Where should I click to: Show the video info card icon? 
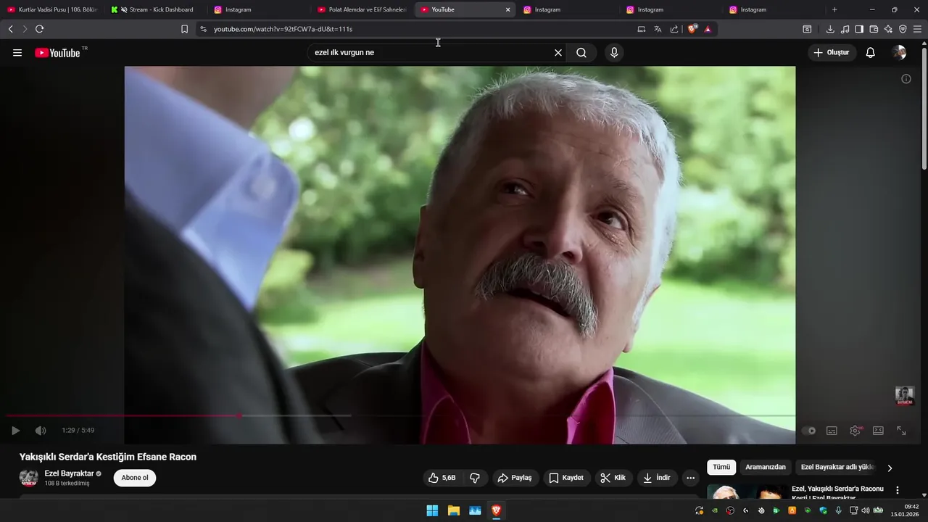point(906,79)
